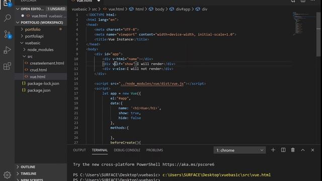Open the Manage gear menu
This screenshot has height=181, width=322.
coord(8,175)
